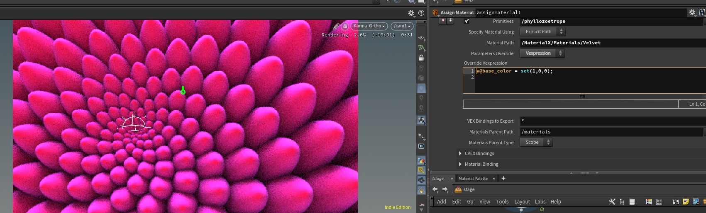Navigate back using the left arrow beside stage
This screenshot has height=213, width=706.
pyautogui.click(x=435, y=189)
